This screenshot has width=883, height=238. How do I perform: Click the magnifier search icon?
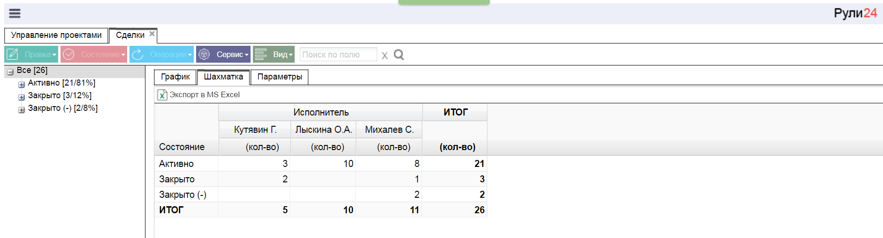pos(399,55)
